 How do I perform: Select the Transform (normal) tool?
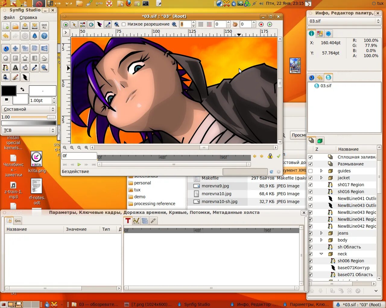[6, 48]
